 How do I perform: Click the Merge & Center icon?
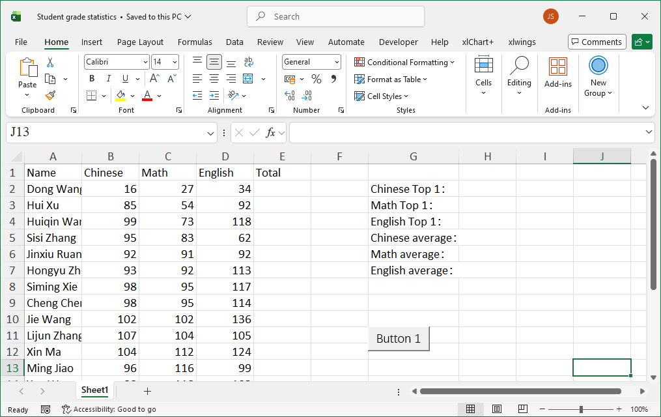(x=247, y=79)
